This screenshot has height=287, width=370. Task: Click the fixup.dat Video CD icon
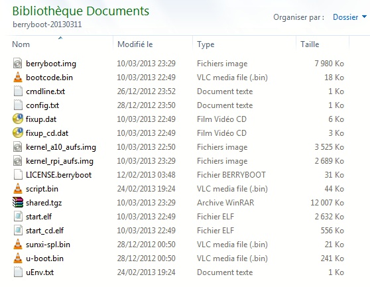[x=18, y=119]
